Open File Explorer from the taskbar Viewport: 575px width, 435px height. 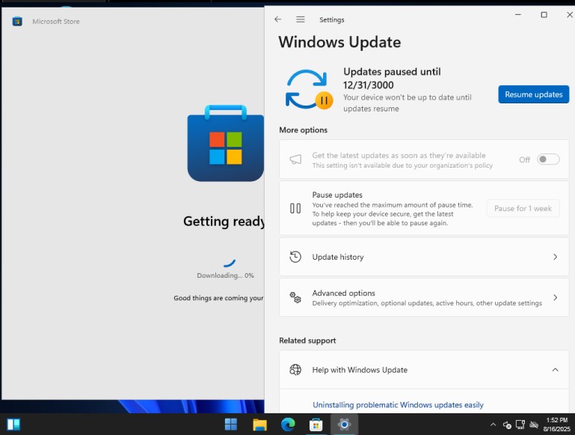[x=259, y=425]
